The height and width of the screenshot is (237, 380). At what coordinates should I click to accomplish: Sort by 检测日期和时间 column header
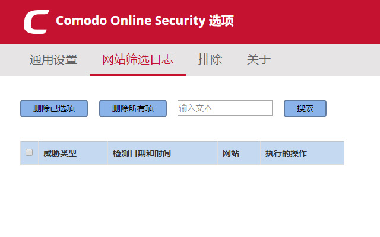pyautogui.click(x=142, y=153)
